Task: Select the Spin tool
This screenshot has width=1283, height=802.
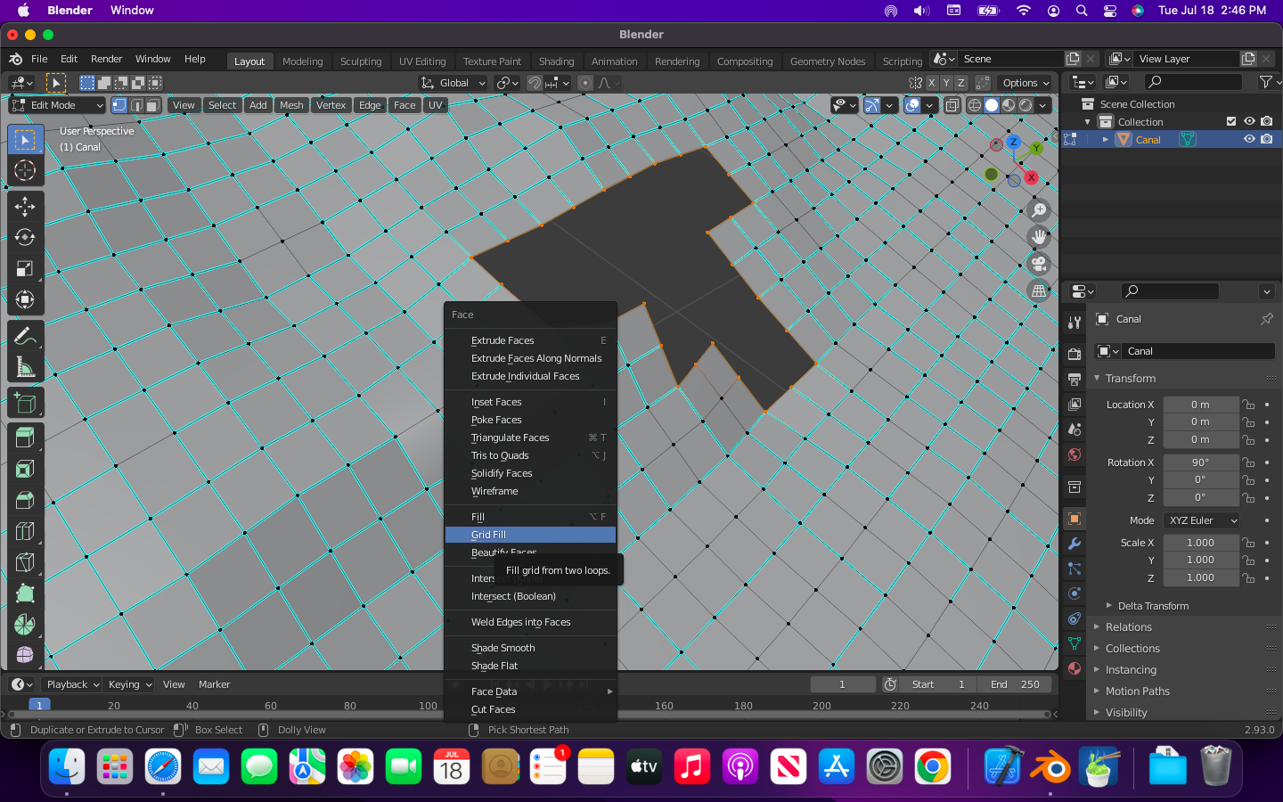Action: coord(25,625)
